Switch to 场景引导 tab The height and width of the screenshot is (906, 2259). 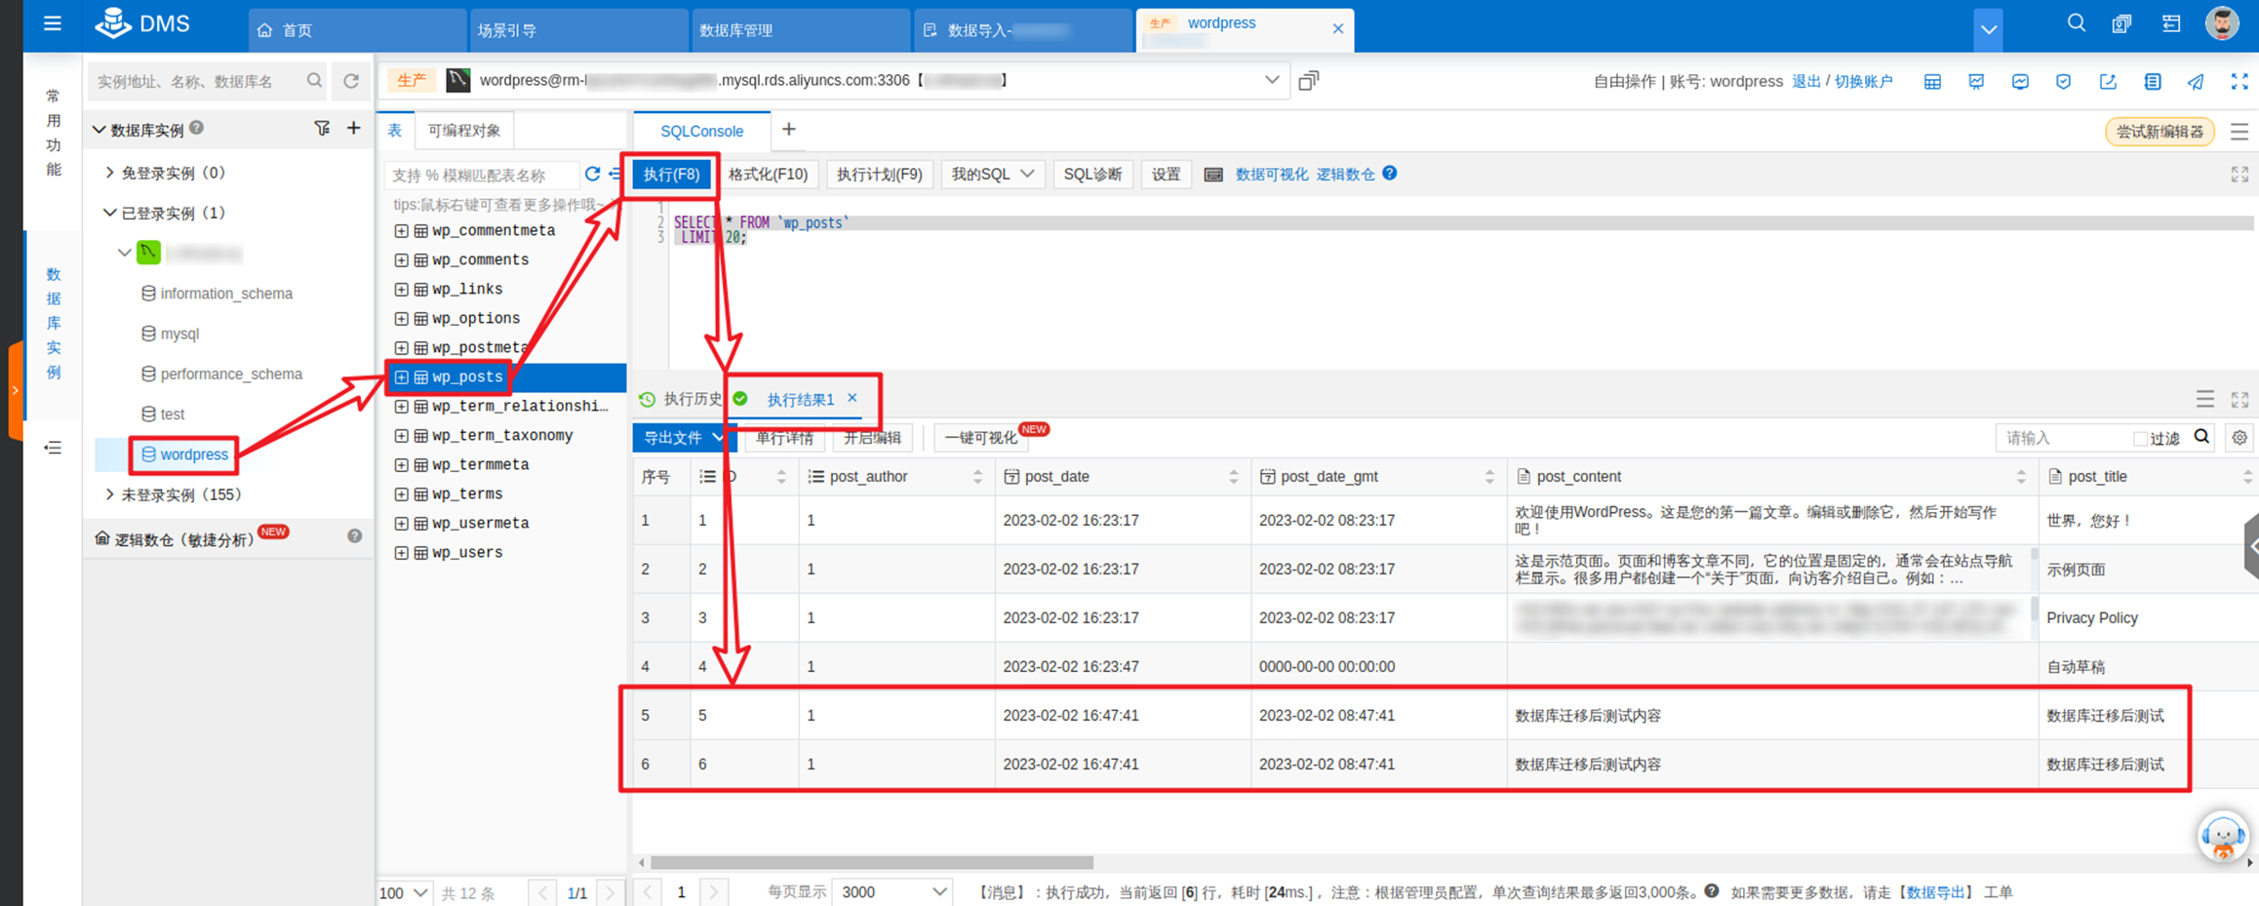click(577, 30)
